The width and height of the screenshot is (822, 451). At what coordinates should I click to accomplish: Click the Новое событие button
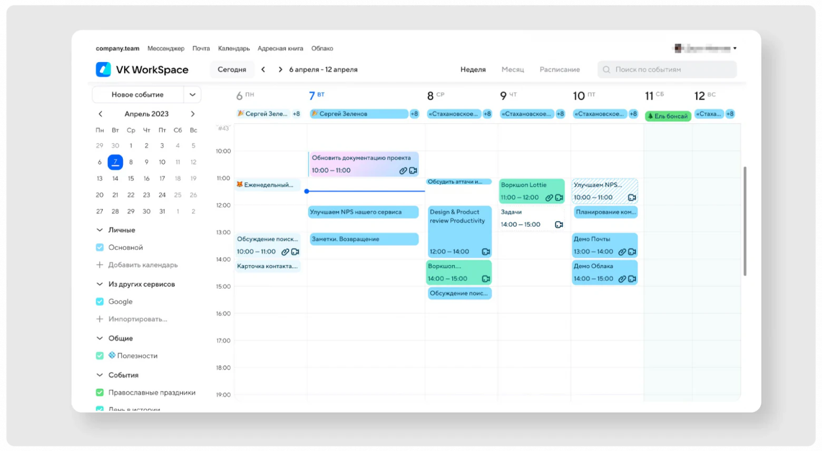(x=138, y=95)
